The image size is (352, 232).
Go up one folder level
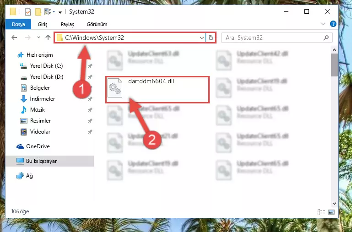point(48,38)
